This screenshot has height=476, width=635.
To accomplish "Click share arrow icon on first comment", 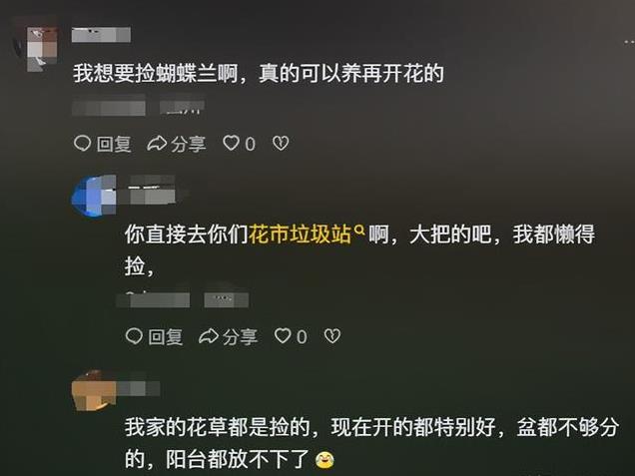I will pos(157,144).
